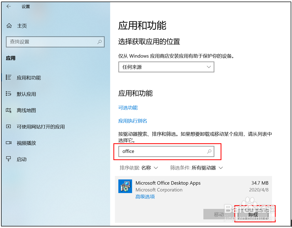Image resolution: width=292 pixels, height=228 pixels.
Task: Open the 应用执行别名 link
Action: [x=133, y=121]
